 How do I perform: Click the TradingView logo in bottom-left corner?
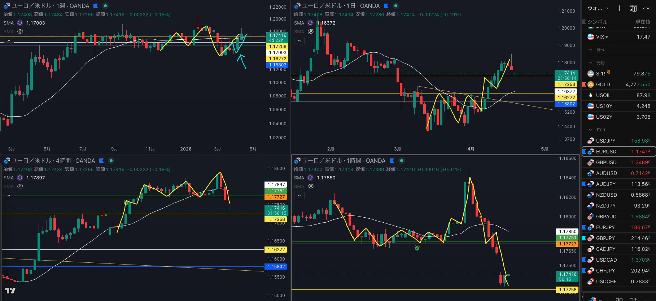(10, 291)
